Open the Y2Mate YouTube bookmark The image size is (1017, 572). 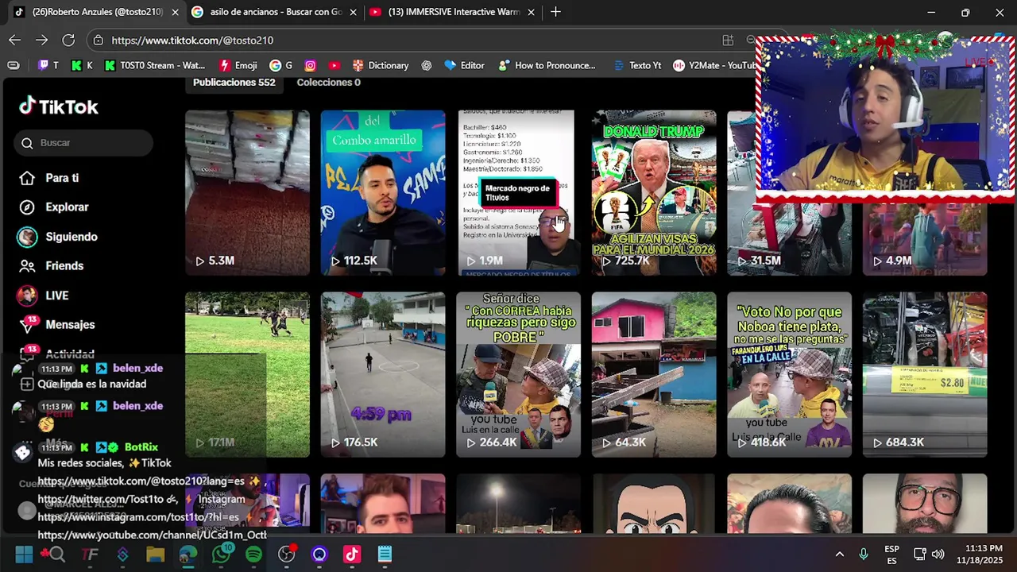click(715, 65)
